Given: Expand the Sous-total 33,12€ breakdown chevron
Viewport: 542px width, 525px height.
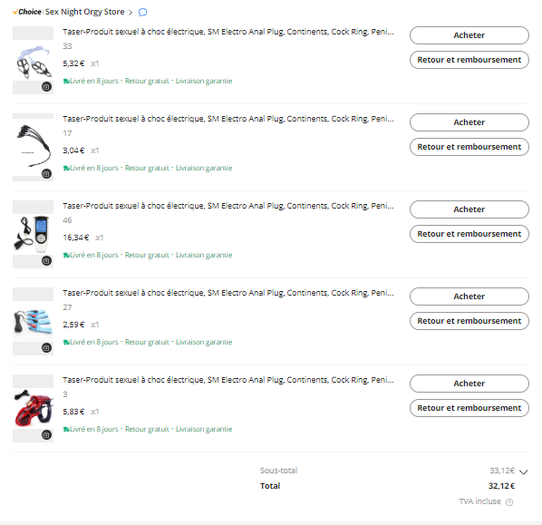Looking at the screenshot, I should (524, 472).
